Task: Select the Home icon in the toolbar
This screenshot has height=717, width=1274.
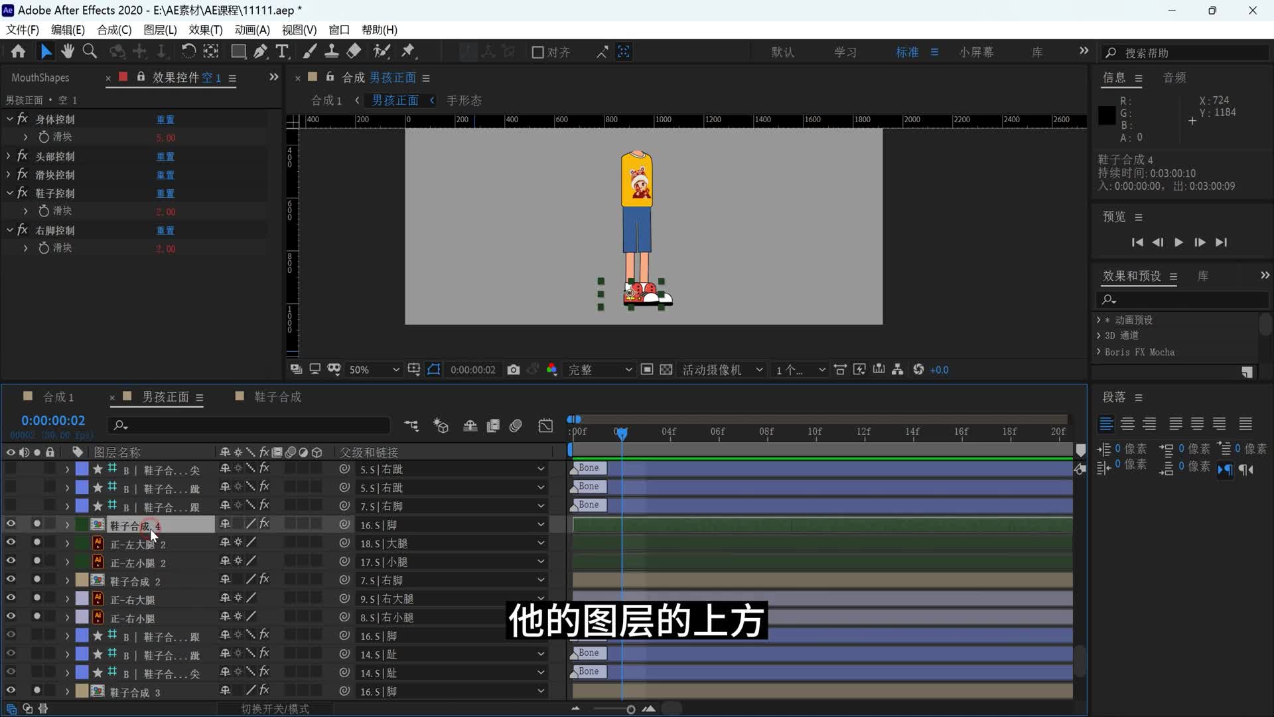Action: (x=18, y=52)
